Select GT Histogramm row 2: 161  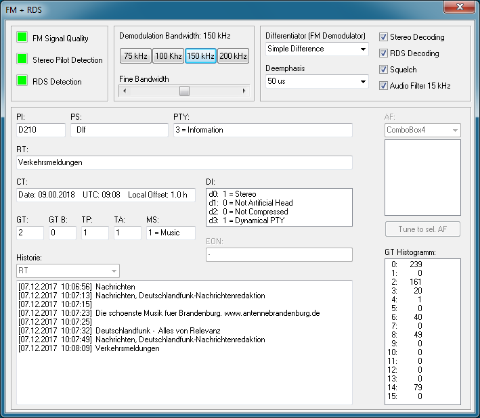422,282
